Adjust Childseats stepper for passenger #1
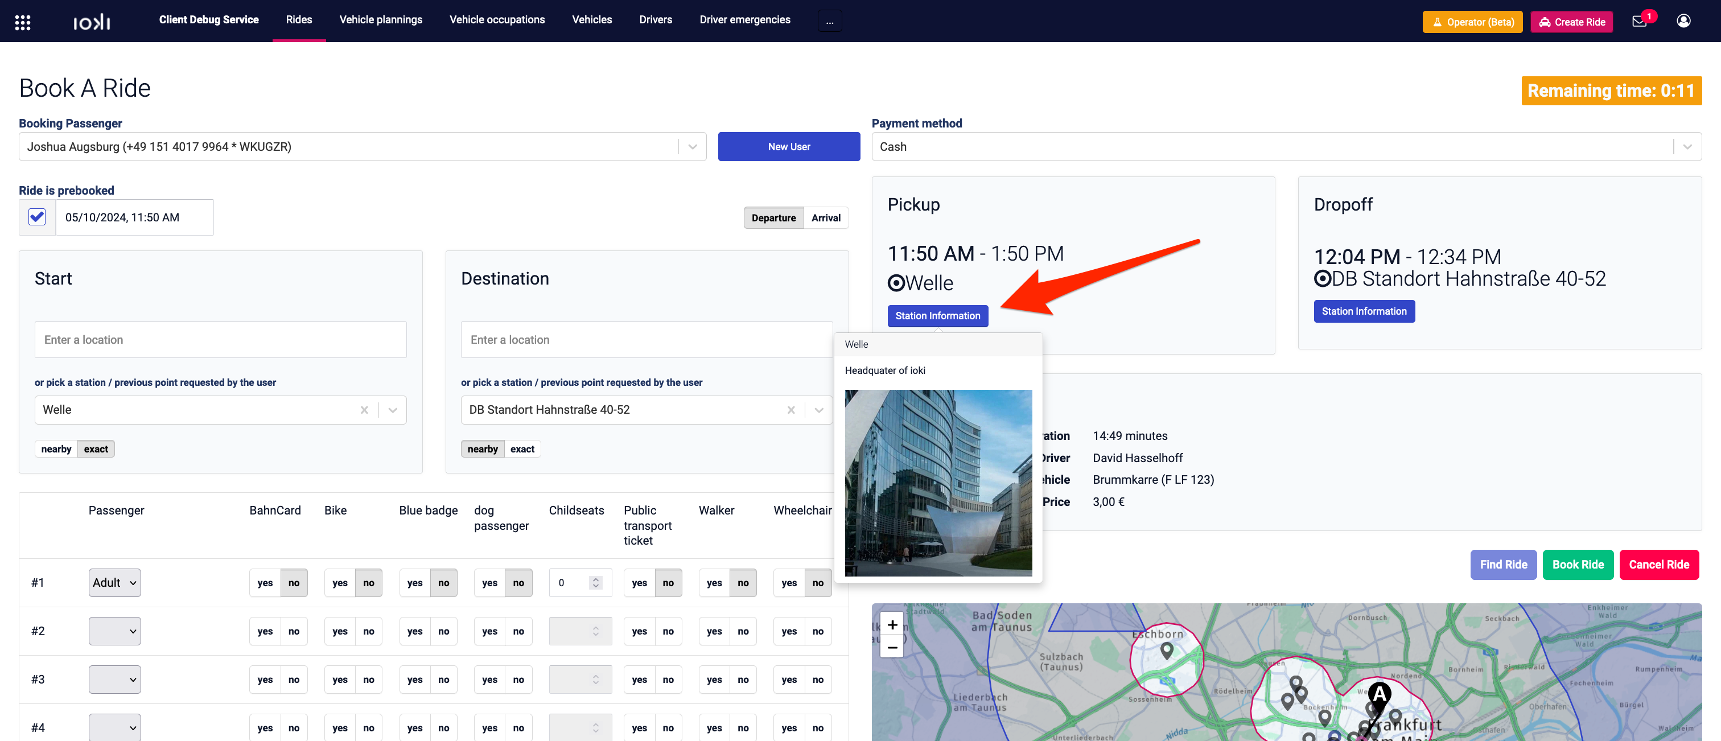The image size is (1721, 741). tap(596, 583)
